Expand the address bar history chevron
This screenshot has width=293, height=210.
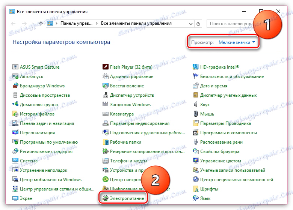pos(190,24)
